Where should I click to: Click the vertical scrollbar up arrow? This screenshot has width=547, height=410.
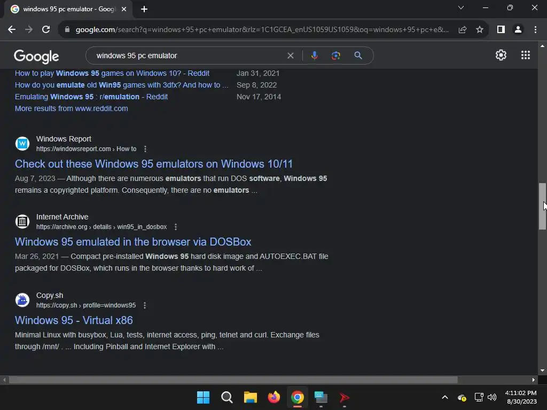coord(542,46)
